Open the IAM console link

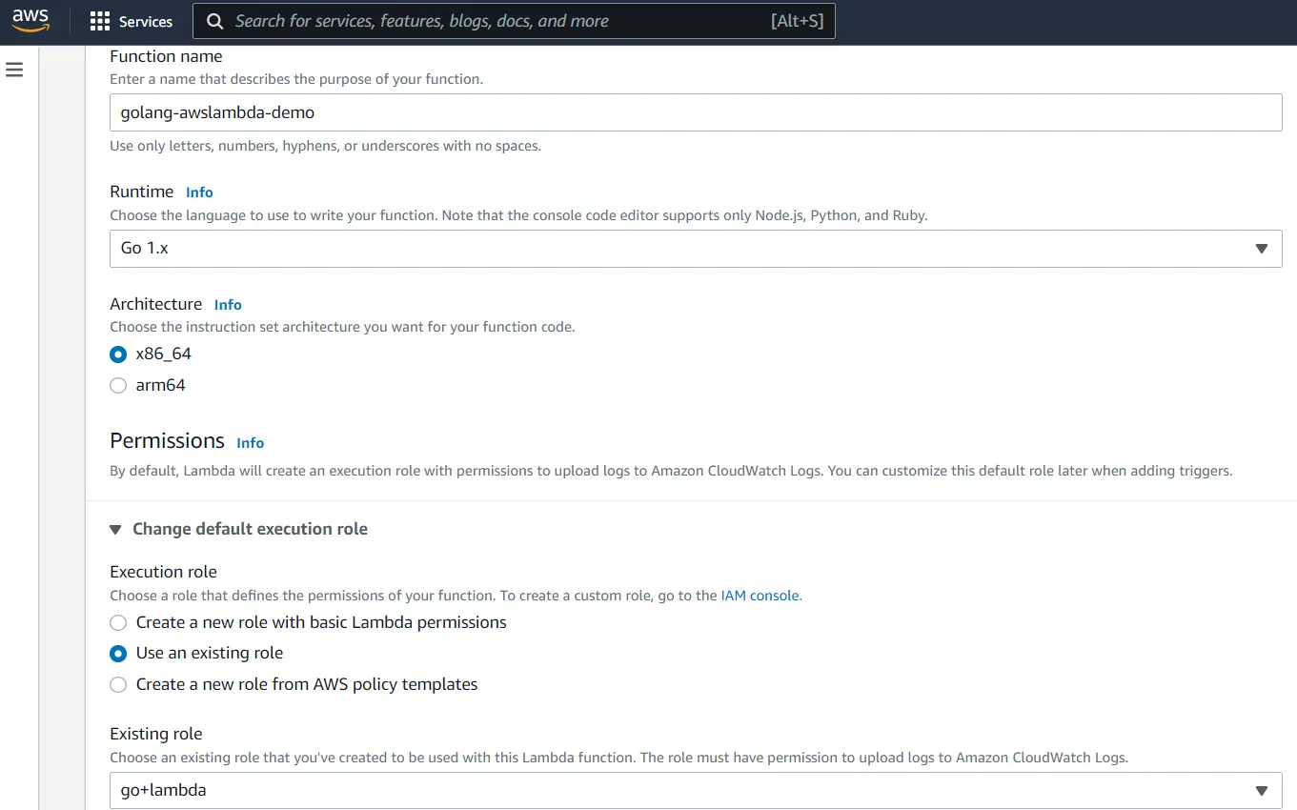coord(760,596)
